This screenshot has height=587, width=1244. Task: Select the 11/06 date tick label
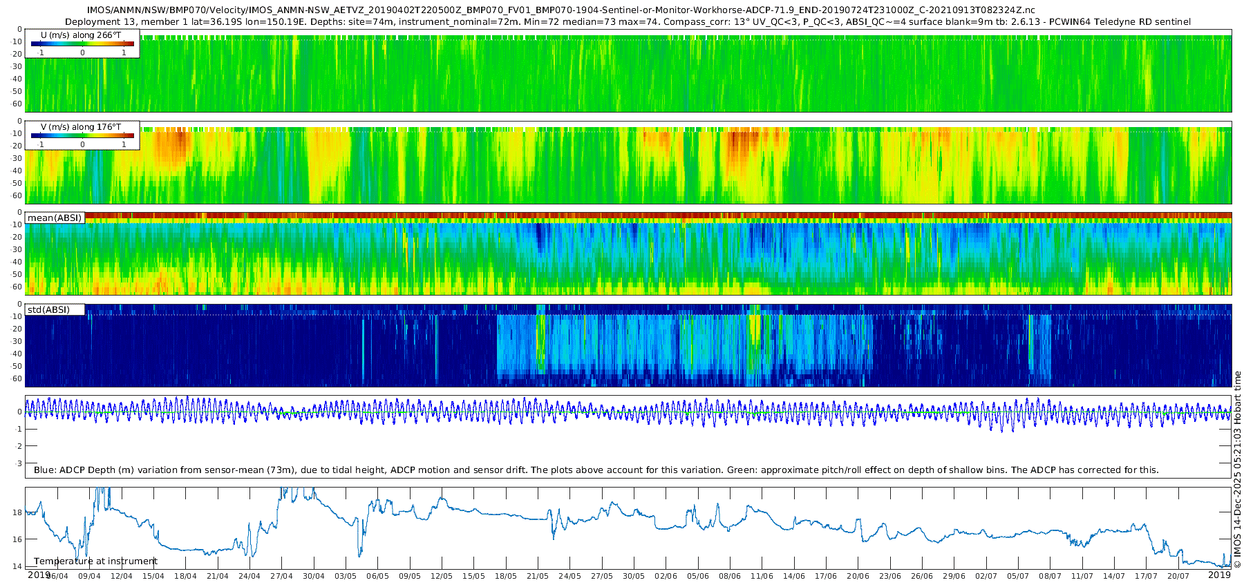point(762,577)
